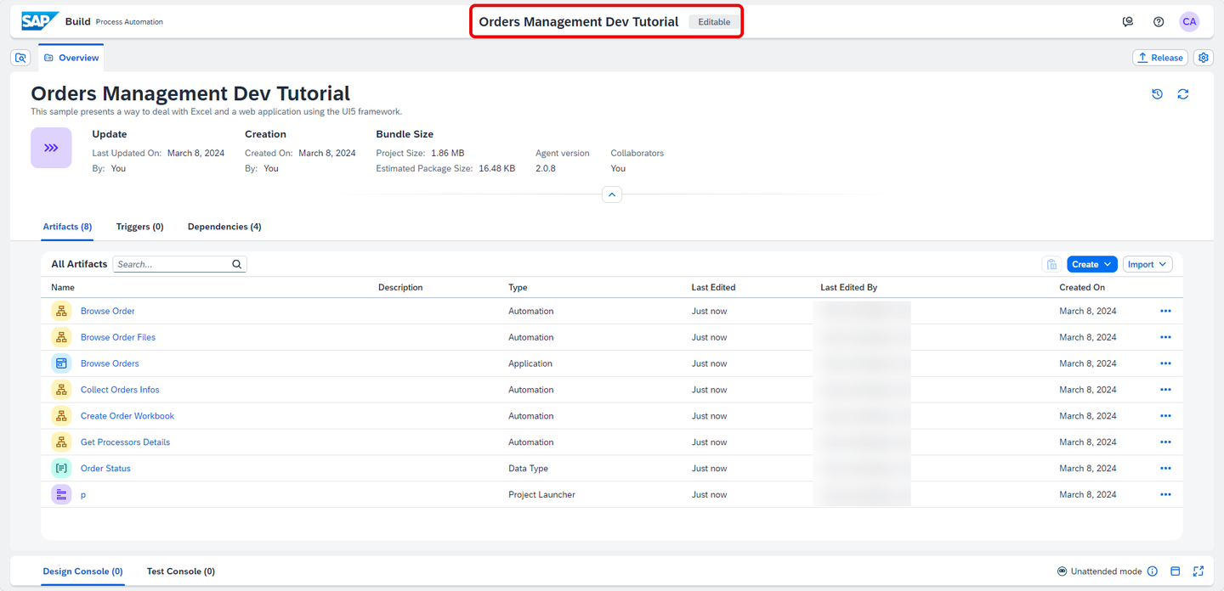1224x591 pixels.
Task: Open the feedback chat icon in header
Action: tap(1128, 22)
